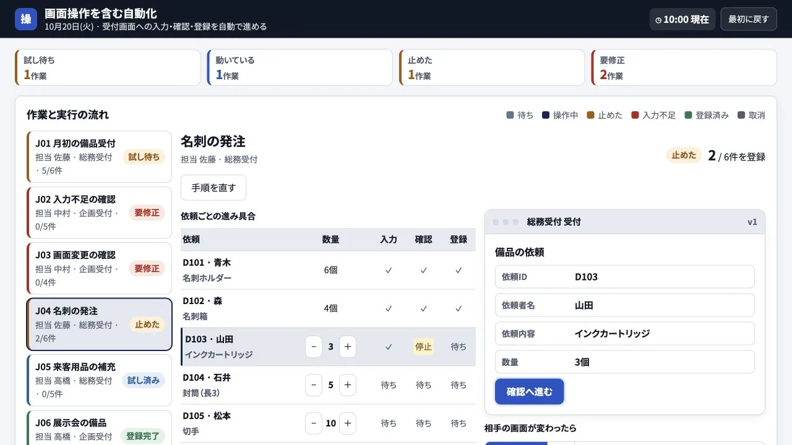792x445 pixels.
Task: Click the 手順を直す button
Action: [213, 188]
